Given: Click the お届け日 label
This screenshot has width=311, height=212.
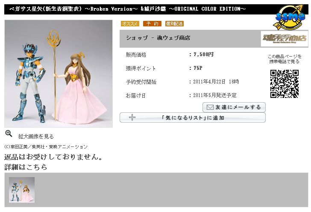Looking at the screenshot, I should tap(136, 96).
